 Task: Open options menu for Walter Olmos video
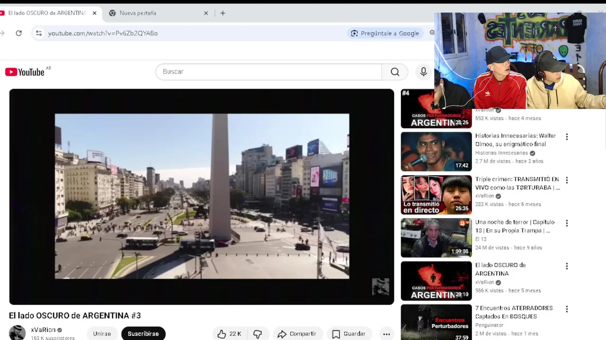(567, 137)
